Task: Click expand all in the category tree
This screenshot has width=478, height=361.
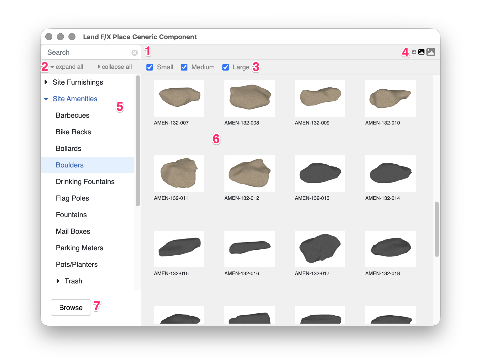Action: (67, 67)
